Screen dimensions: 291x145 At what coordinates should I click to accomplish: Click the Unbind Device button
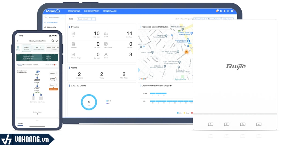(227, 19)
